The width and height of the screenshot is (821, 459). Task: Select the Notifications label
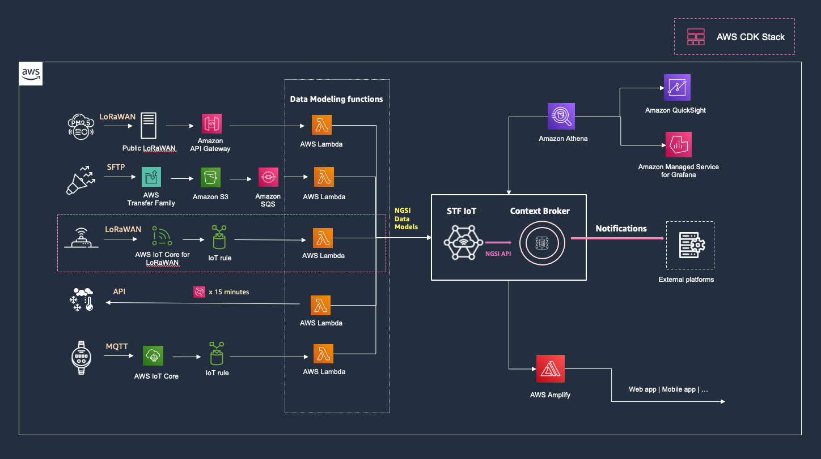click(x=621, y=229)
